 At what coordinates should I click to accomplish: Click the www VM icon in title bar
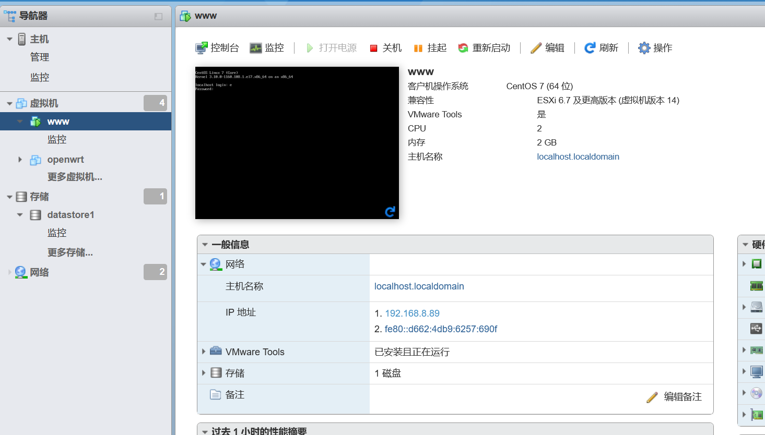tap(185, 16)
